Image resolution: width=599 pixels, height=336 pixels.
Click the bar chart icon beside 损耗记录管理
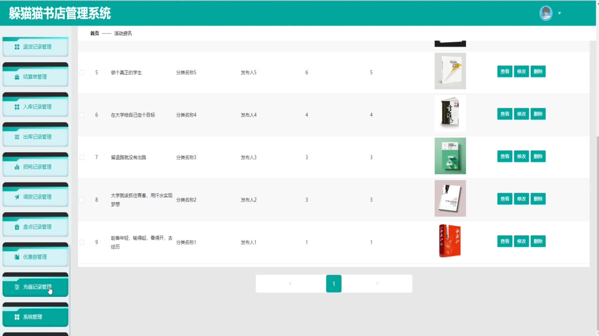pos(17,167)
